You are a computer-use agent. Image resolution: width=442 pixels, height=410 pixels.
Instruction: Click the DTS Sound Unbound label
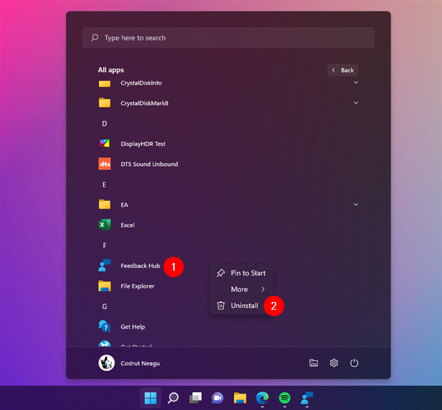(x=149, y=164)
